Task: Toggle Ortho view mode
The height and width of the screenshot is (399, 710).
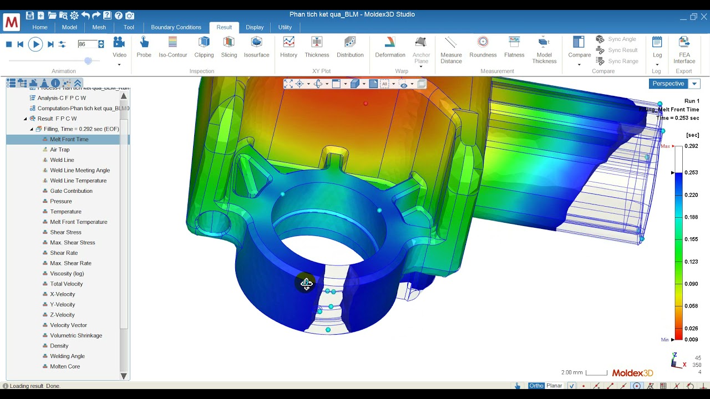Action: (536, 386)
